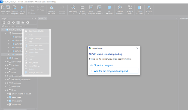Click Export to Excel icon
188x110 pixels.
tap(140, 7)
